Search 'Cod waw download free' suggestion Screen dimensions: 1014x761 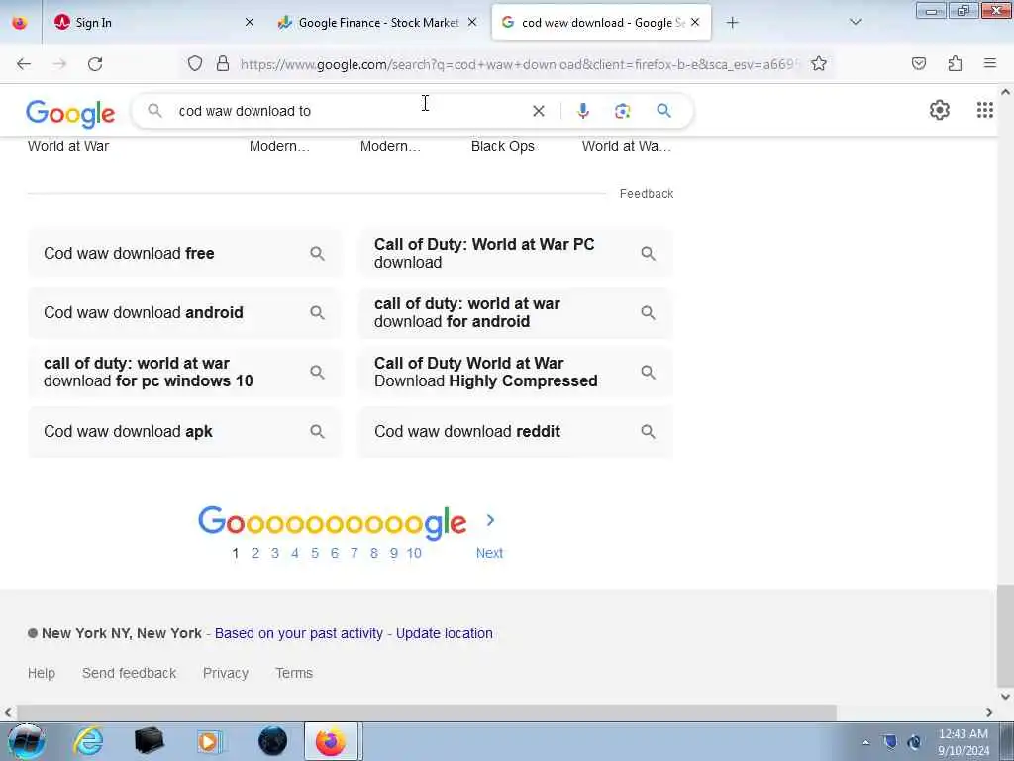point(185,253)
